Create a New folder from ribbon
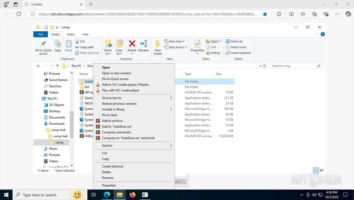This screenshot has height=200, width=354. click(x=158, y=48)
